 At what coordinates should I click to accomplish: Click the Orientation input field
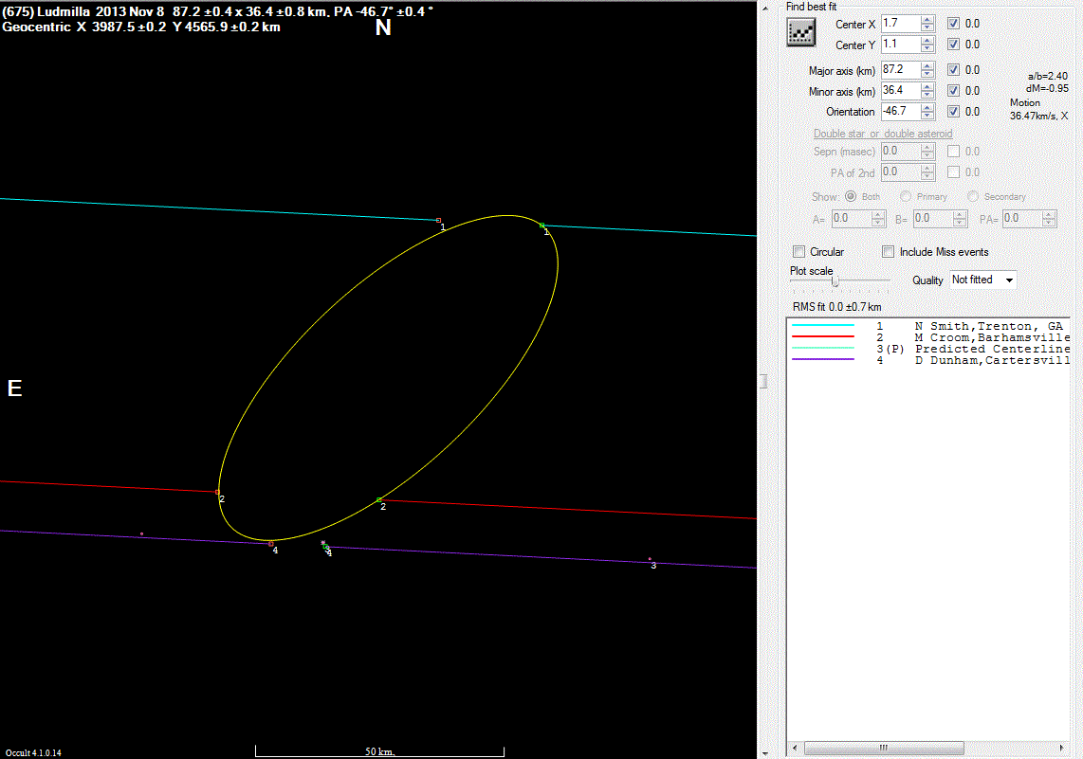click(901, 111)
